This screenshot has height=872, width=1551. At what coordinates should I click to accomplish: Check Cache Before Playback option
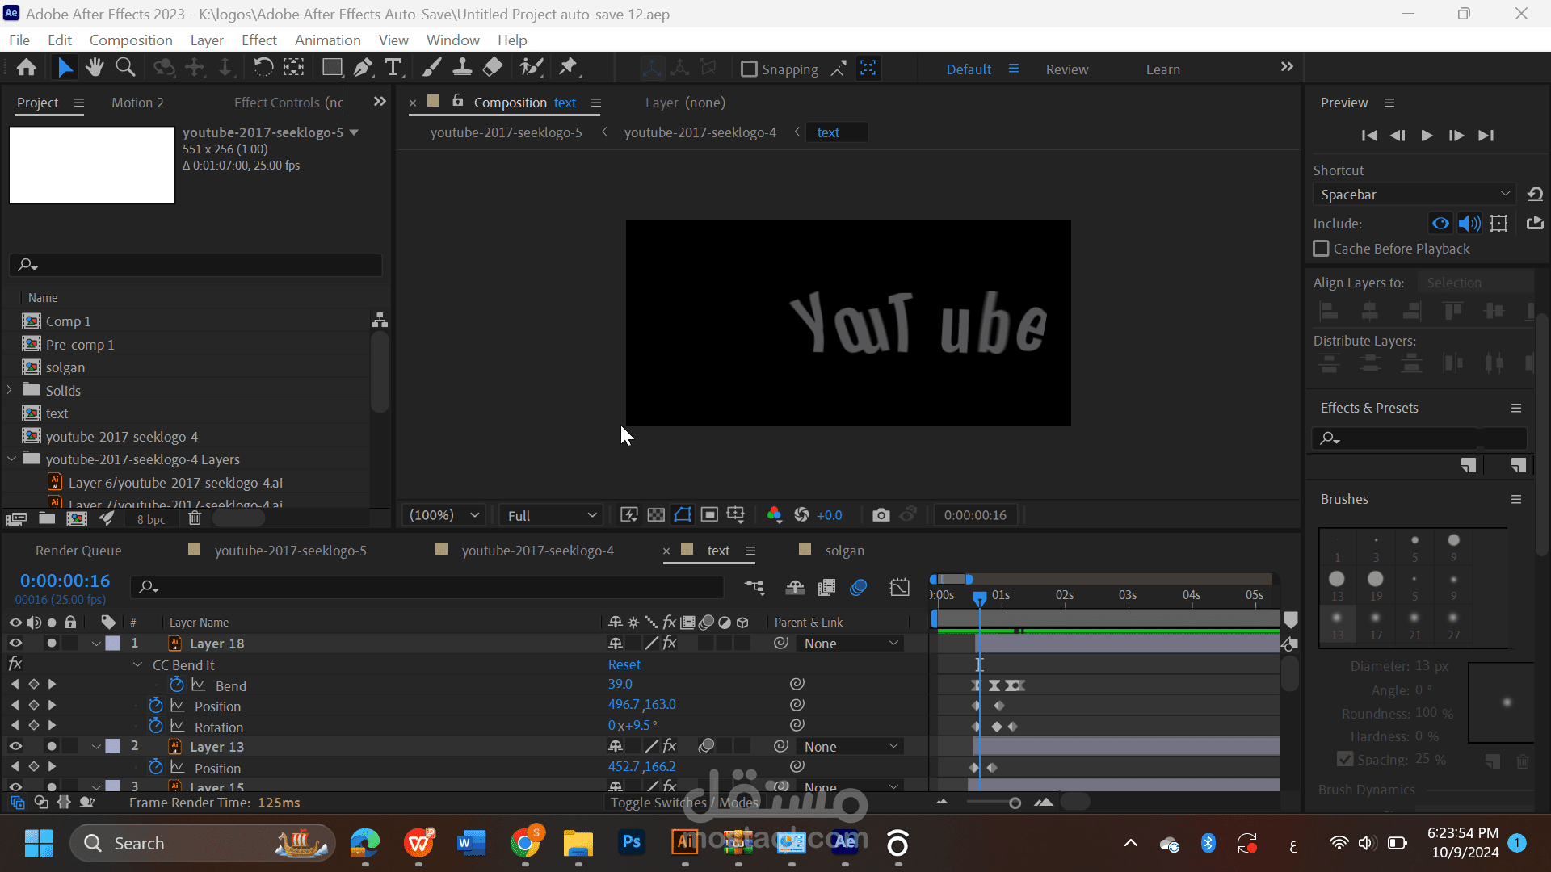coord(1321,249)
